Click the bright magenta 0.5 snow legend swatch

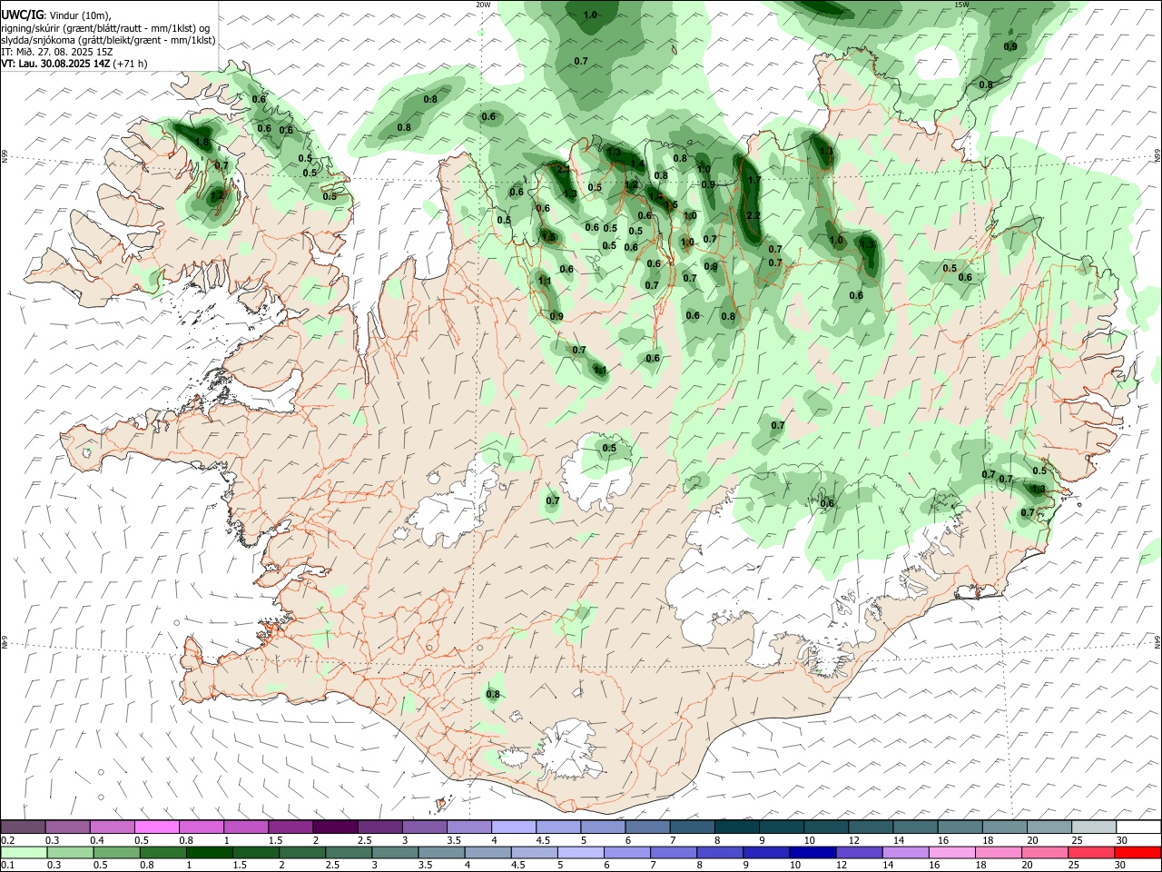[156, 827]
